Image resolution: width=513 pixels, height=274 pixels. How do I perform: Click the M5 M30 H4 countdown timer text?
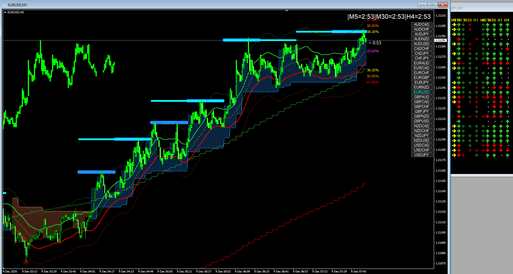point(389,17)
